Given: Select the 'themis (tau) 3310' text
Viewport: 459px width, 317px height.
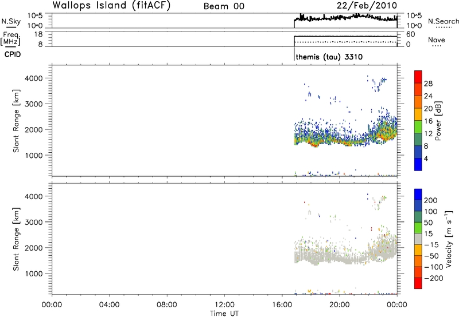Looking at the screenshot, I should 329,57.
